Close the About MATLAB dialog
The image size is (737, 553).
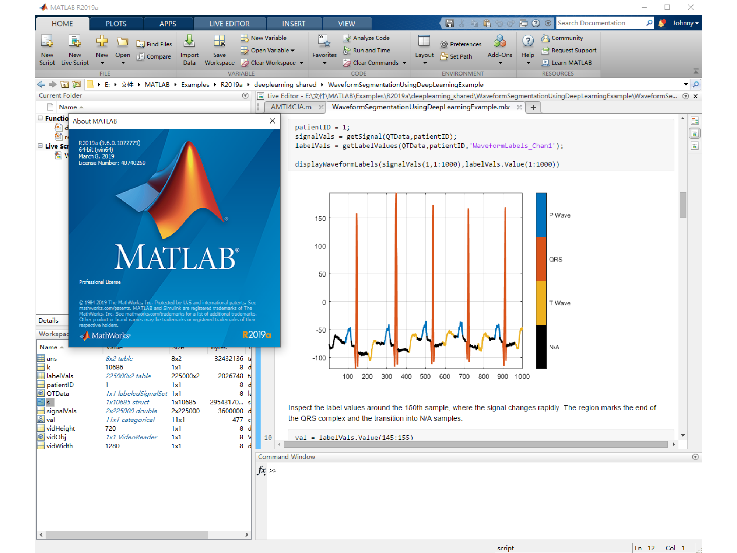click(273, 121)
